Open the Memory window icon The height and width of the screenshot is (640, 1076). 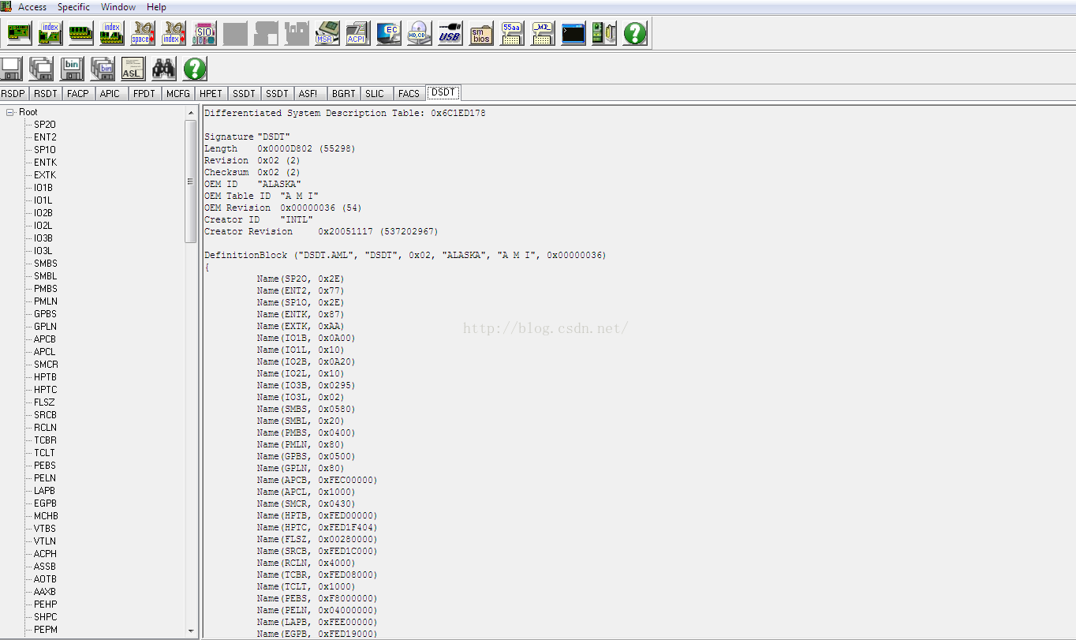(81, 33)
